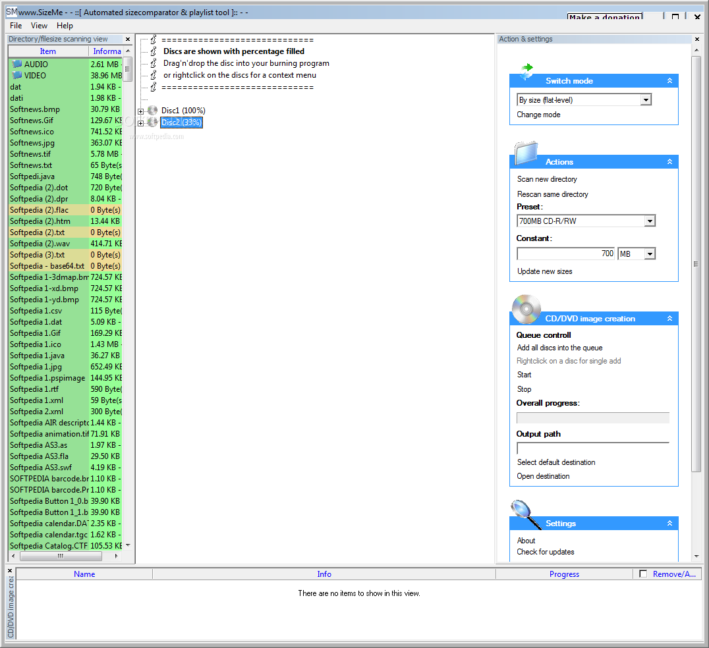Click Rescan same directory
This screenshot has height=648, width=709.
[x=552, y=194]
